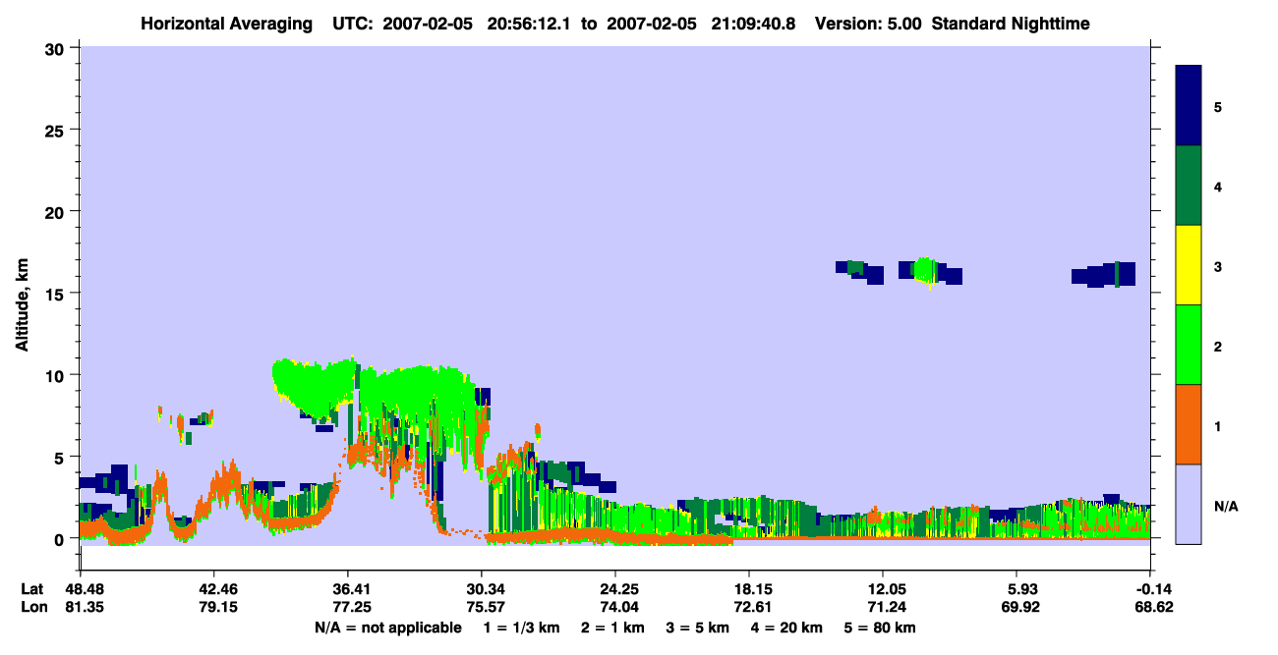This screenshot has height=655, width=1278.
Task: Click the yellow colorbar segment labeled 3
Action: 1189,265
